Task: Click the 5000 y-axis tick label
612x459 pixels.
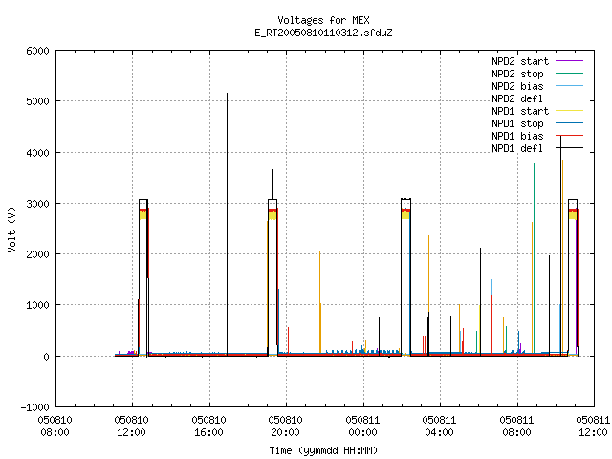Action: tap(38, 101)
